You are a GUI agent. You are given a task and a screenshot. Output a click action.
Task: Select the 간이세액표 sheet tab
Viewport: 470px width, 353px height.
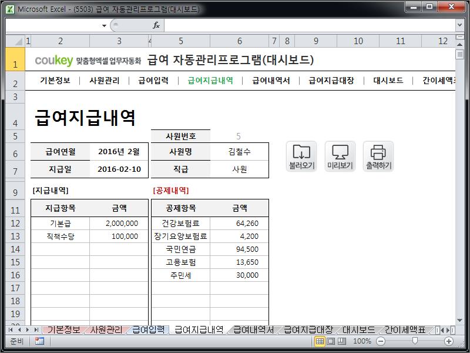[x=405, y=330]
